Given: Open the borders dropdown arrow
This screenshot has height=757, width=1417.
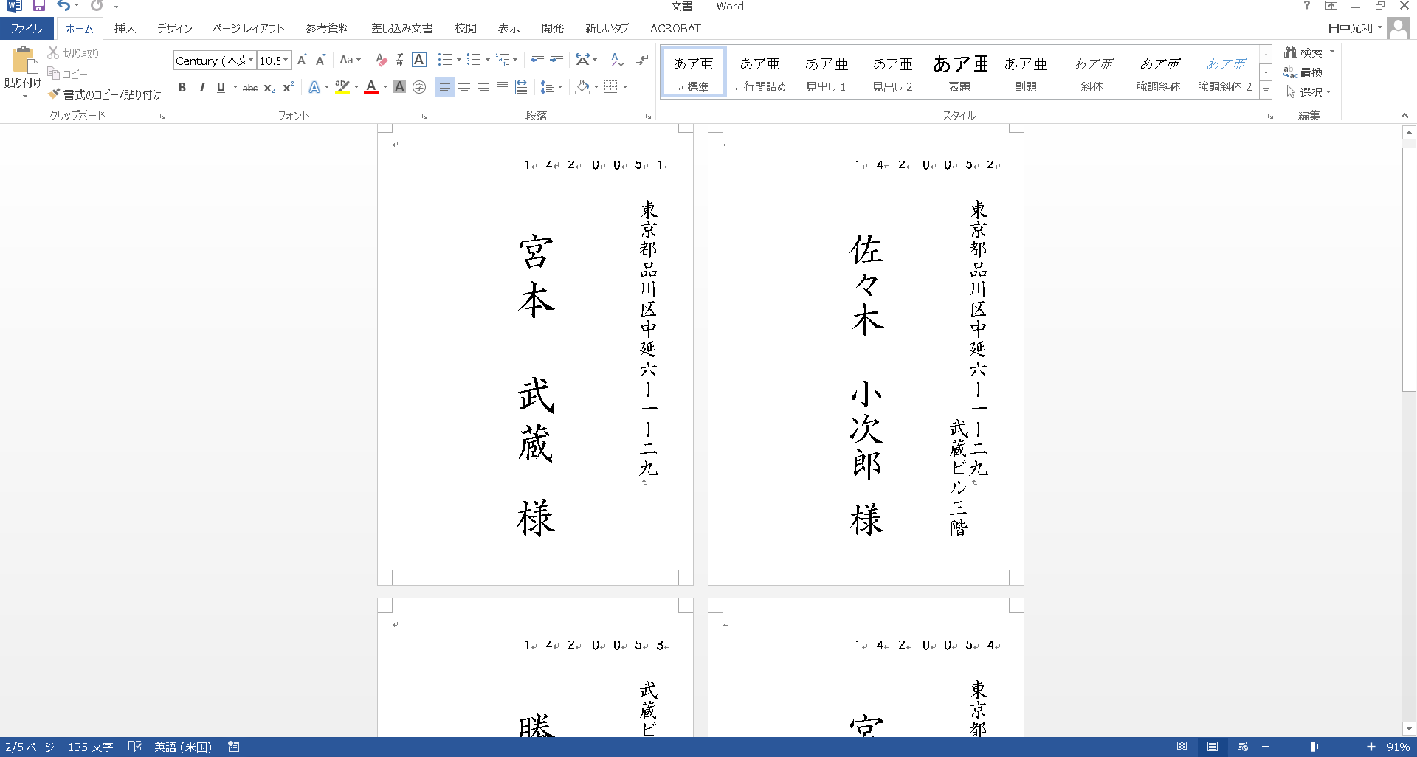Looking at the screenshot, I should [625, 87].
